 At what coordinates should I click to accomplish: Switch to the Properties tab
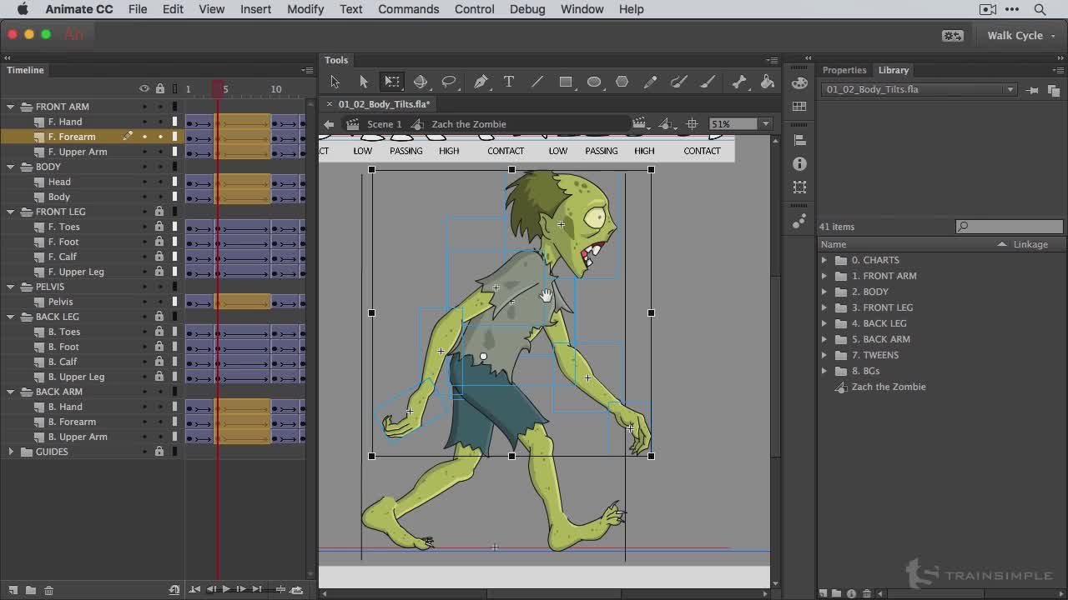(844, 70)
